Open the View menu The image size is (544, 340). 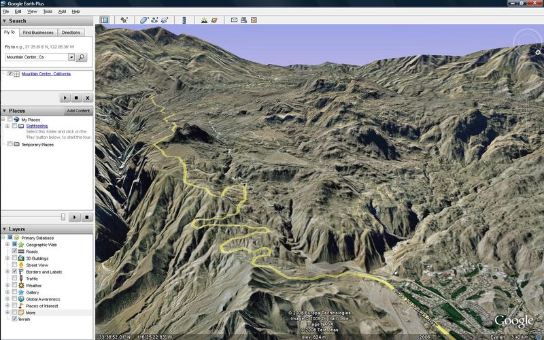pos(32,12)
